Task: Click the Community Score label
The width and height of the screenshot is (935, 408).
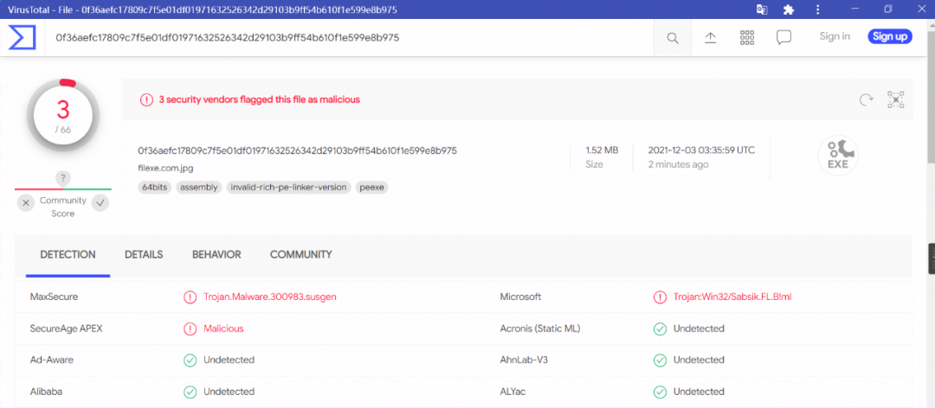Action: click(x=62, y=207)
